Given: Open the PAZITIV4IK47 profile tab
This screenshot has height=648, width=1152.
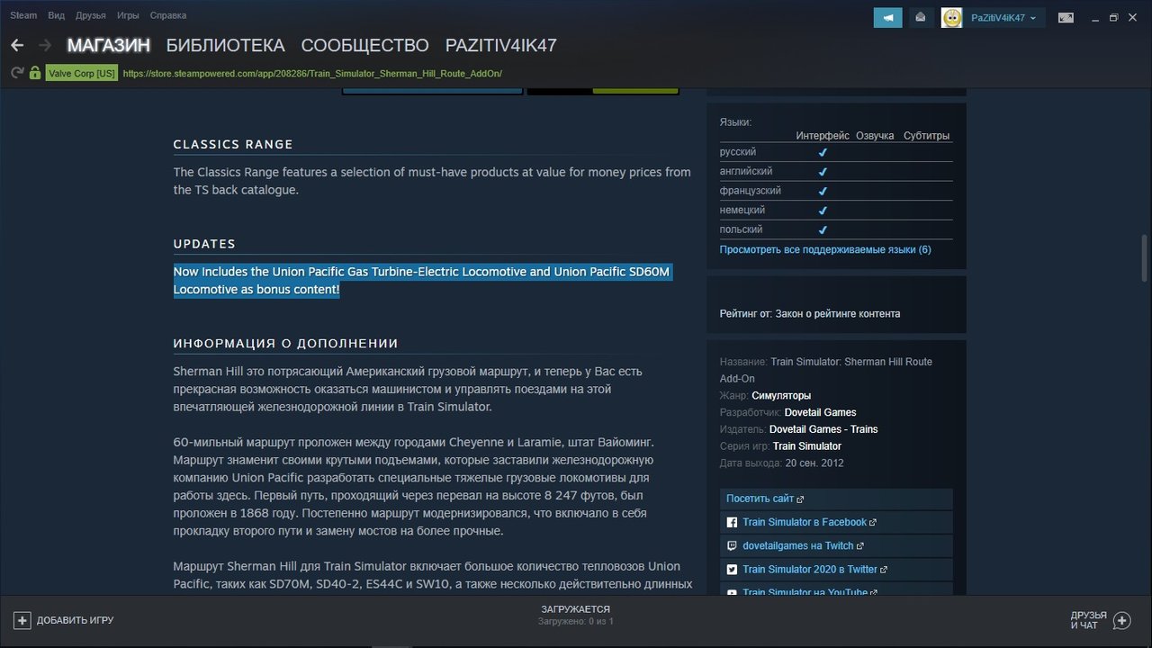Looking at the screenshot, I should tap(501, 45).
